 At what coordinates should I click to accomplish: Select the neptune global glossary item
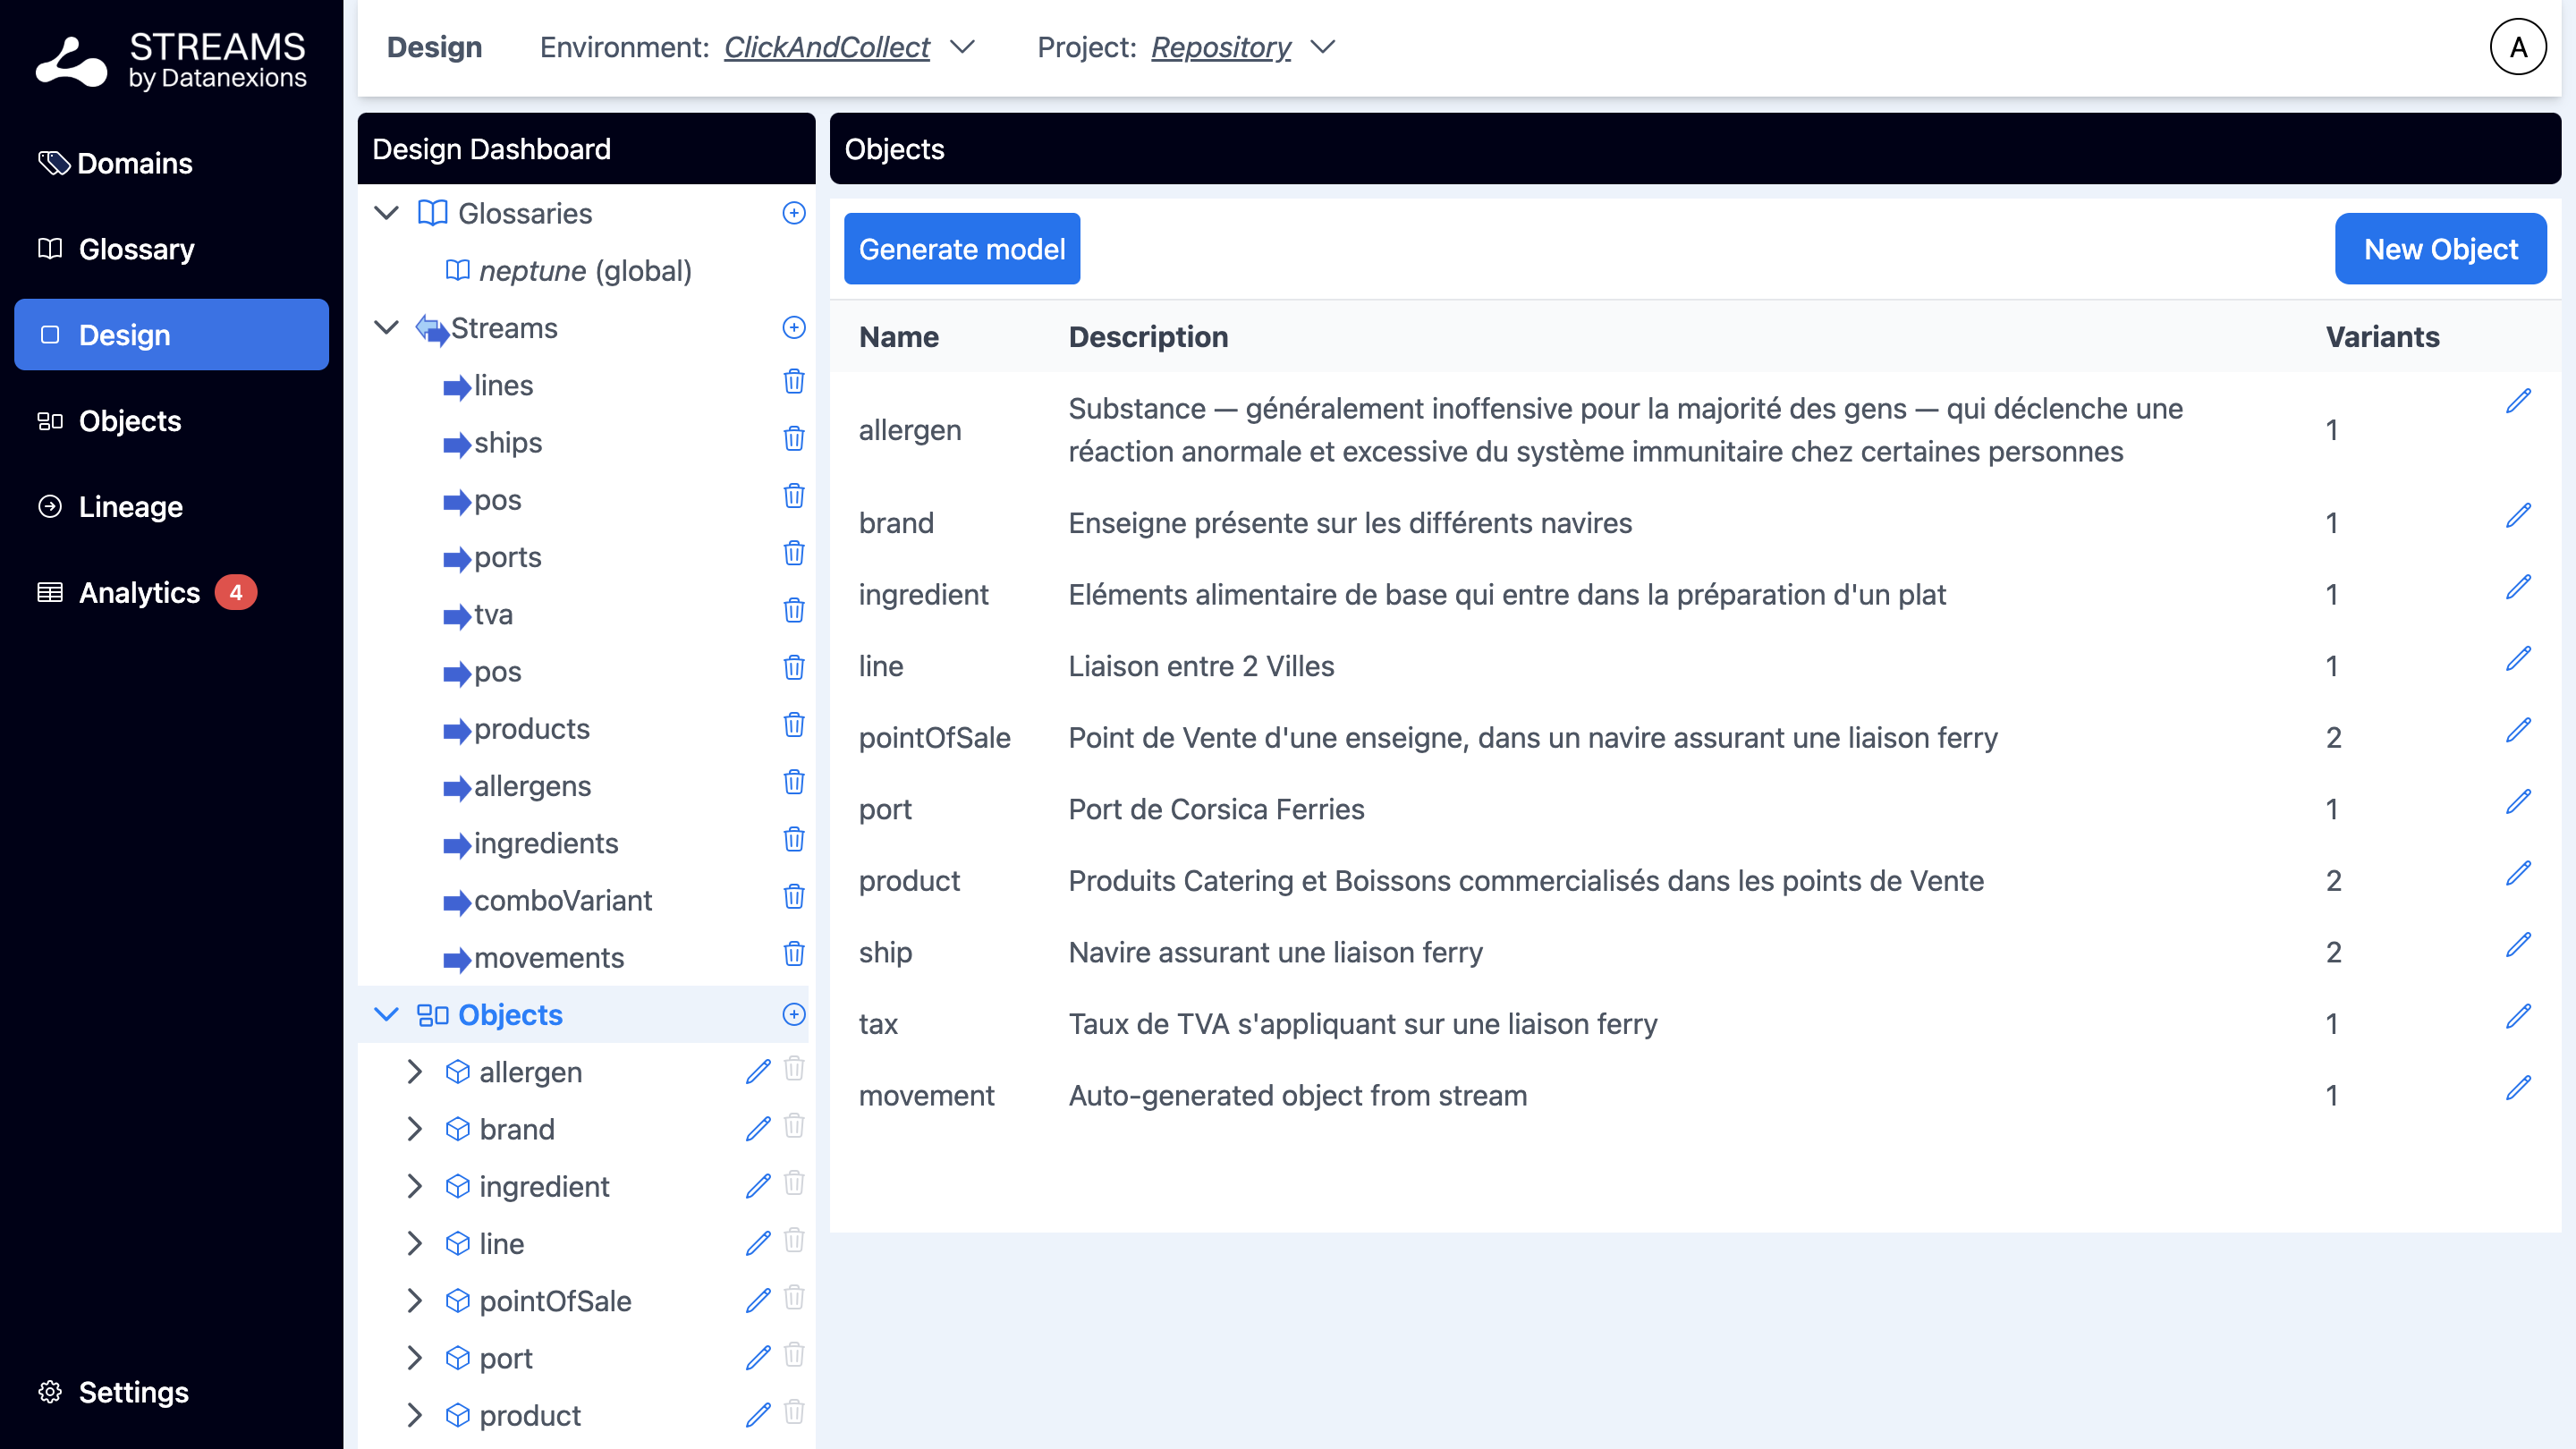click(x=584, y=271)
